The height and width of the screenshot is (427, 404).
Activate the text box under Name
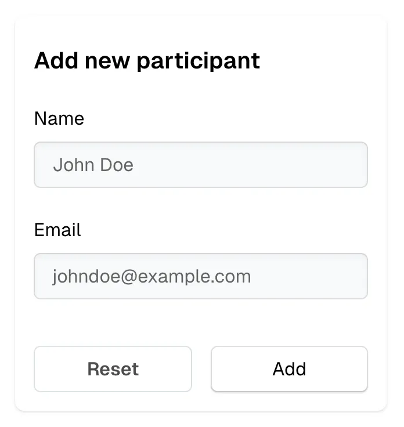pos(201,165)
